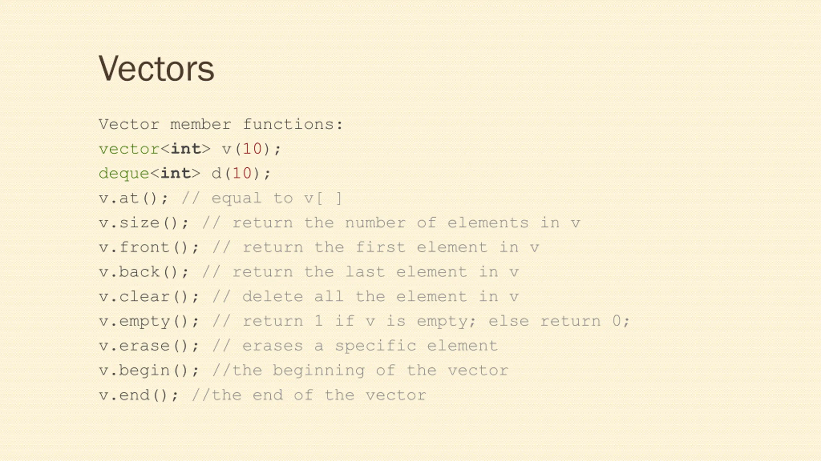Click the v.empty(); code text
The height and width of the screenshot is (461, 821).
149,321
